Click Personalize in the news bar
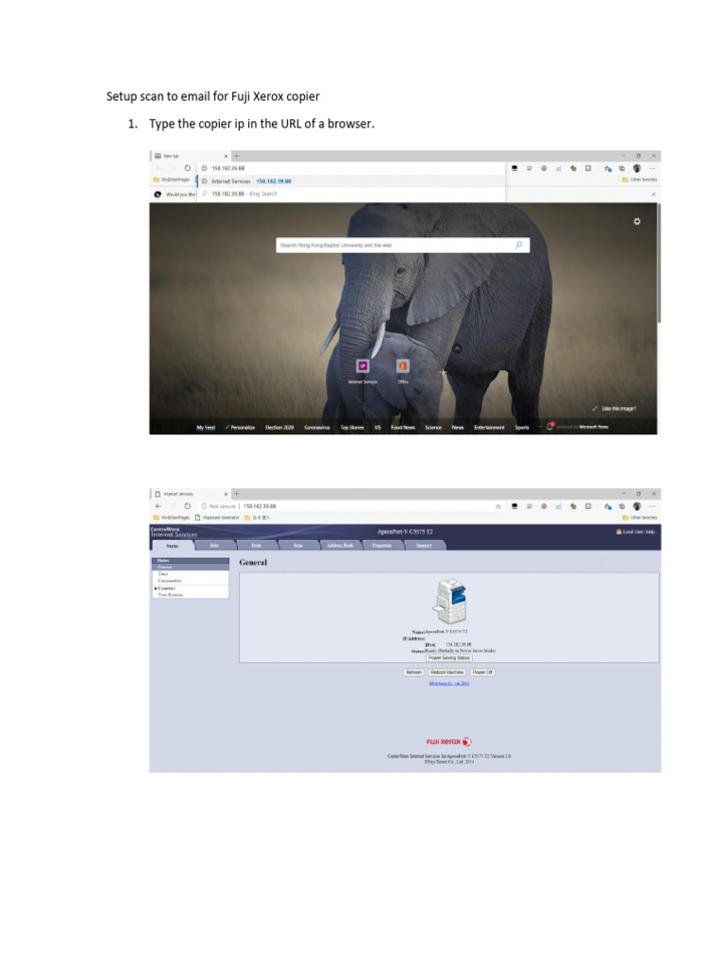Screen dimensions: 725x967 (x=241, y=428)
